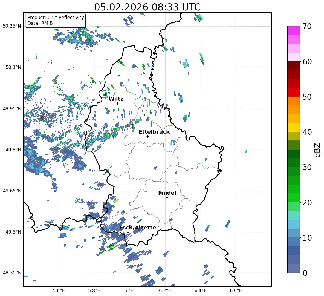Click the 50.1°N latitude label

[13, 67]
